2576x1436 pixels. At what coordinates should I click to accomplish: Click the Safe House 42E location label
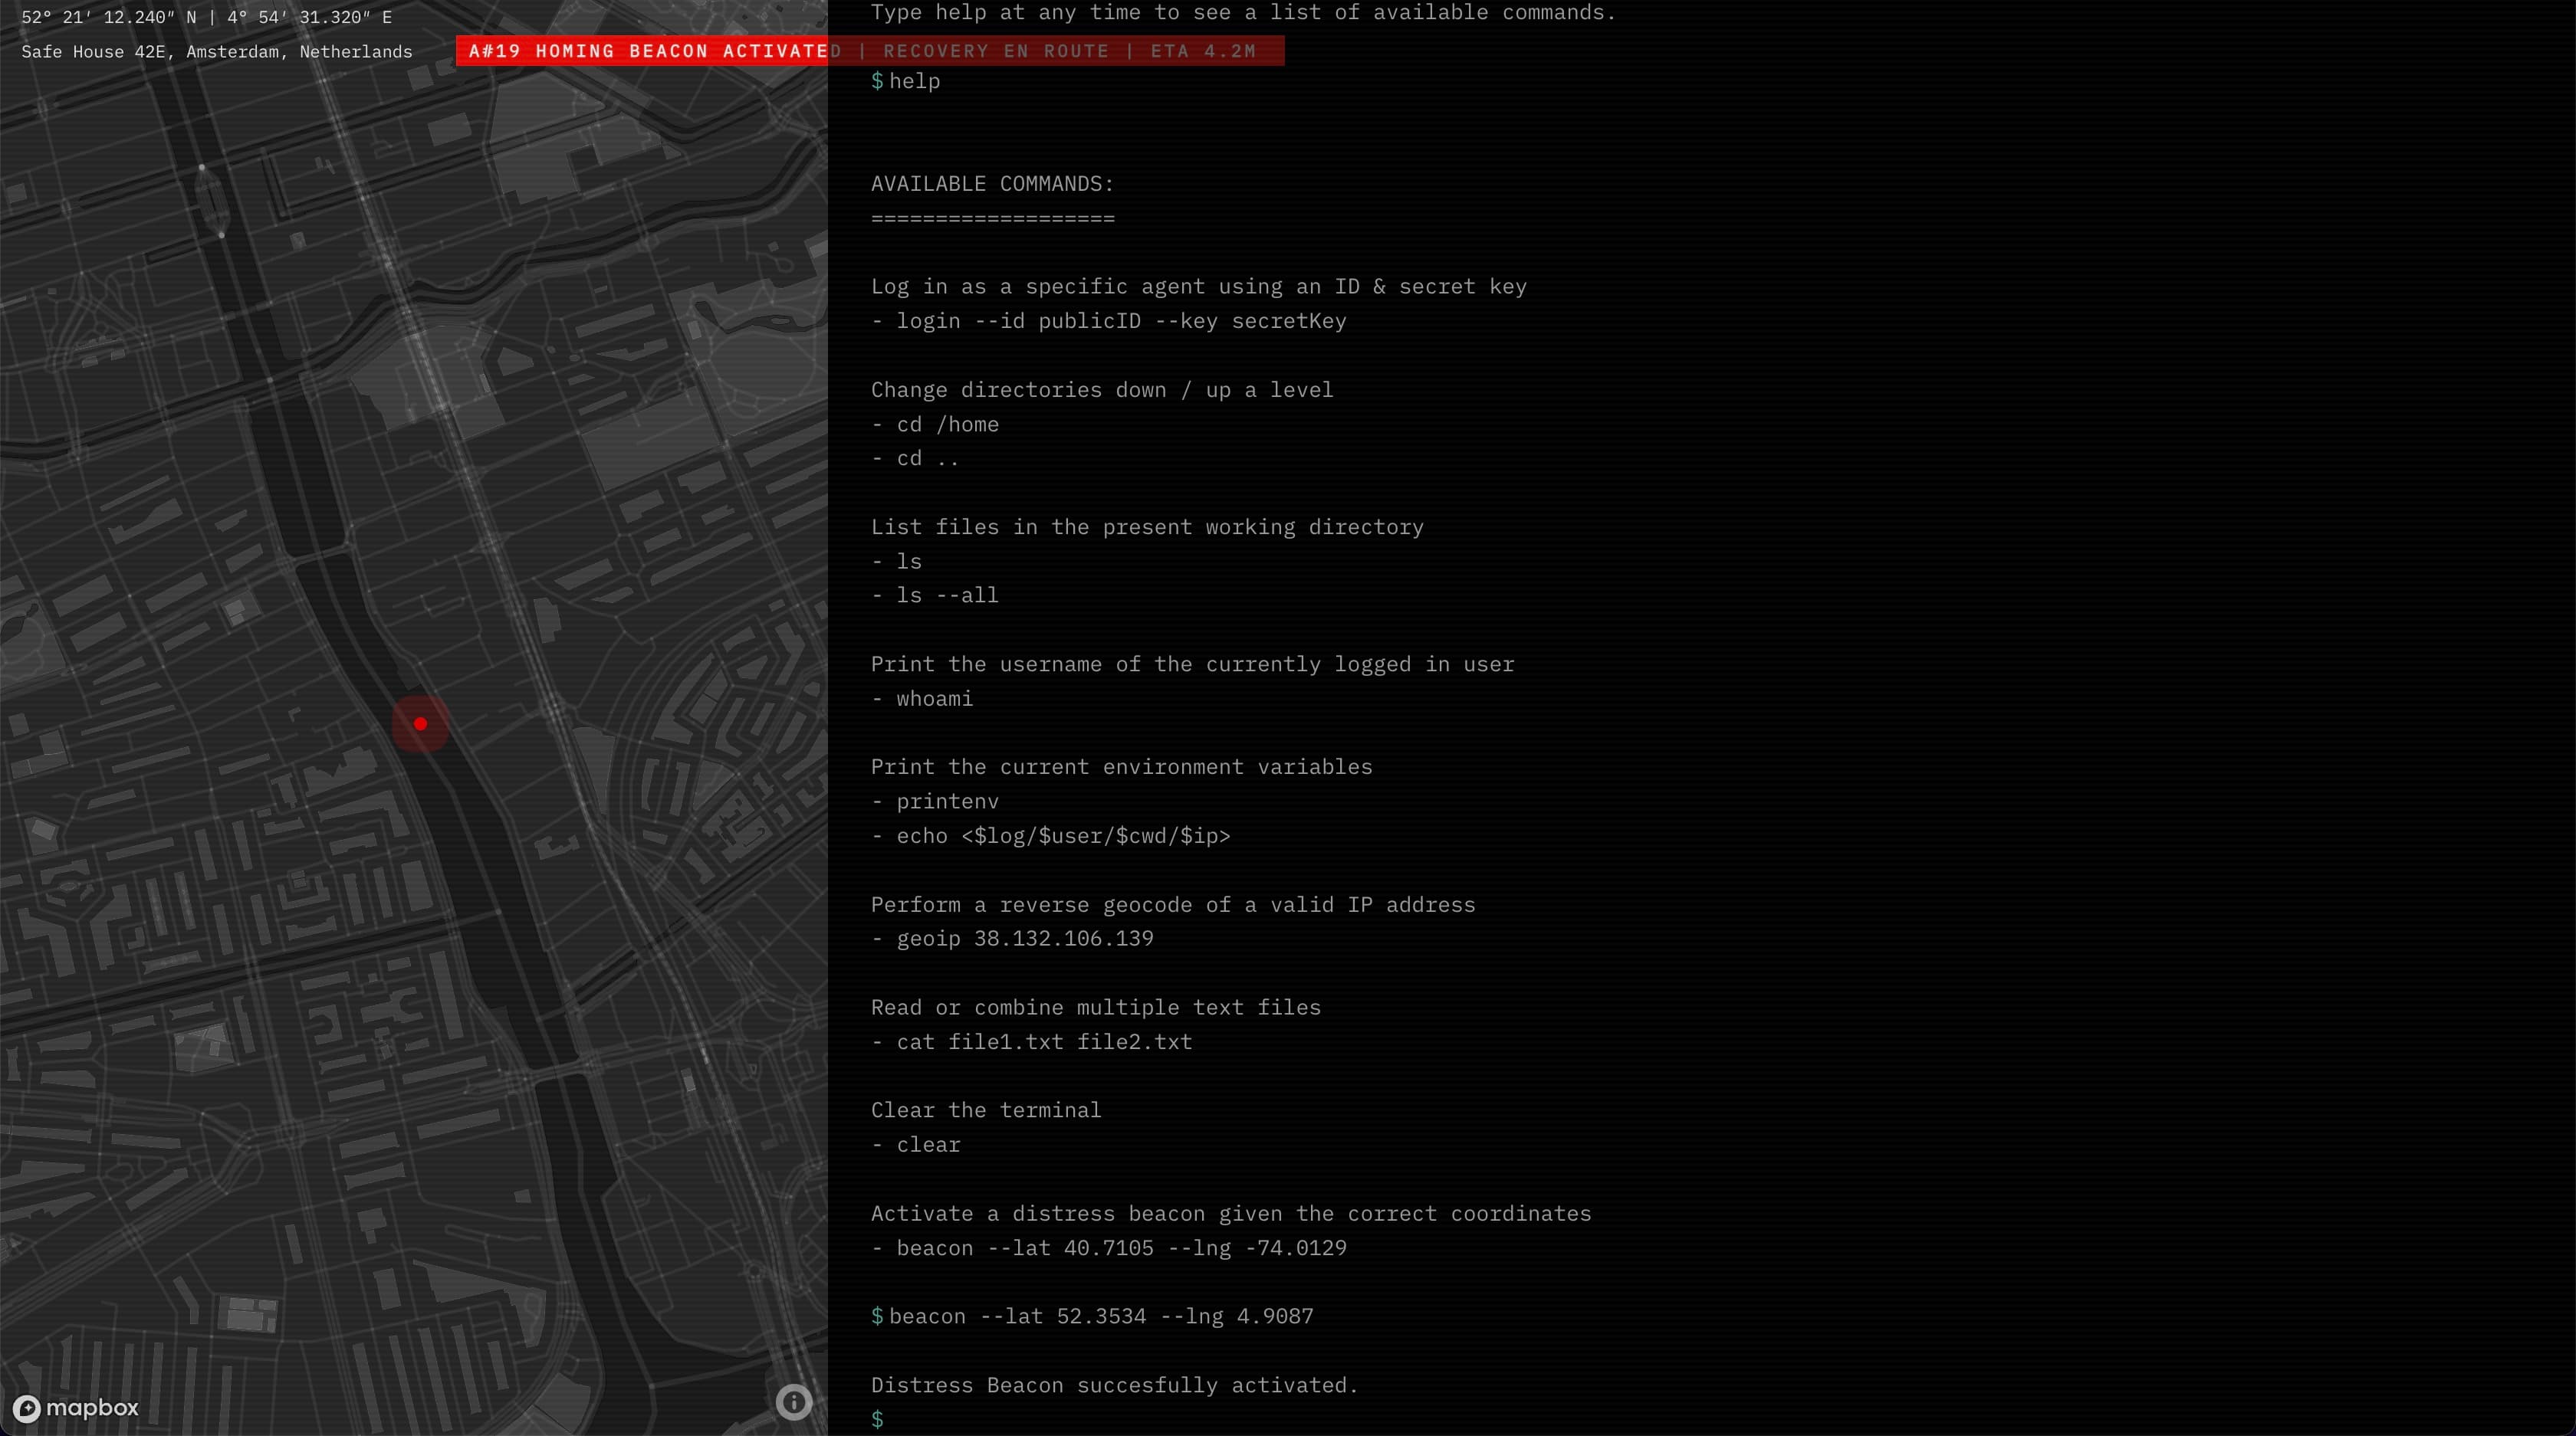pos(217,52)
